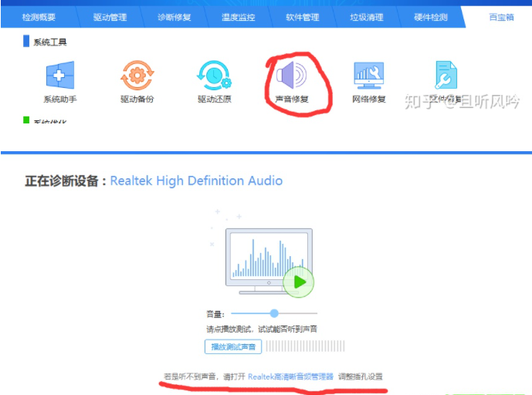Open the 网络修复 network repair tool

[x=368, y=76]
